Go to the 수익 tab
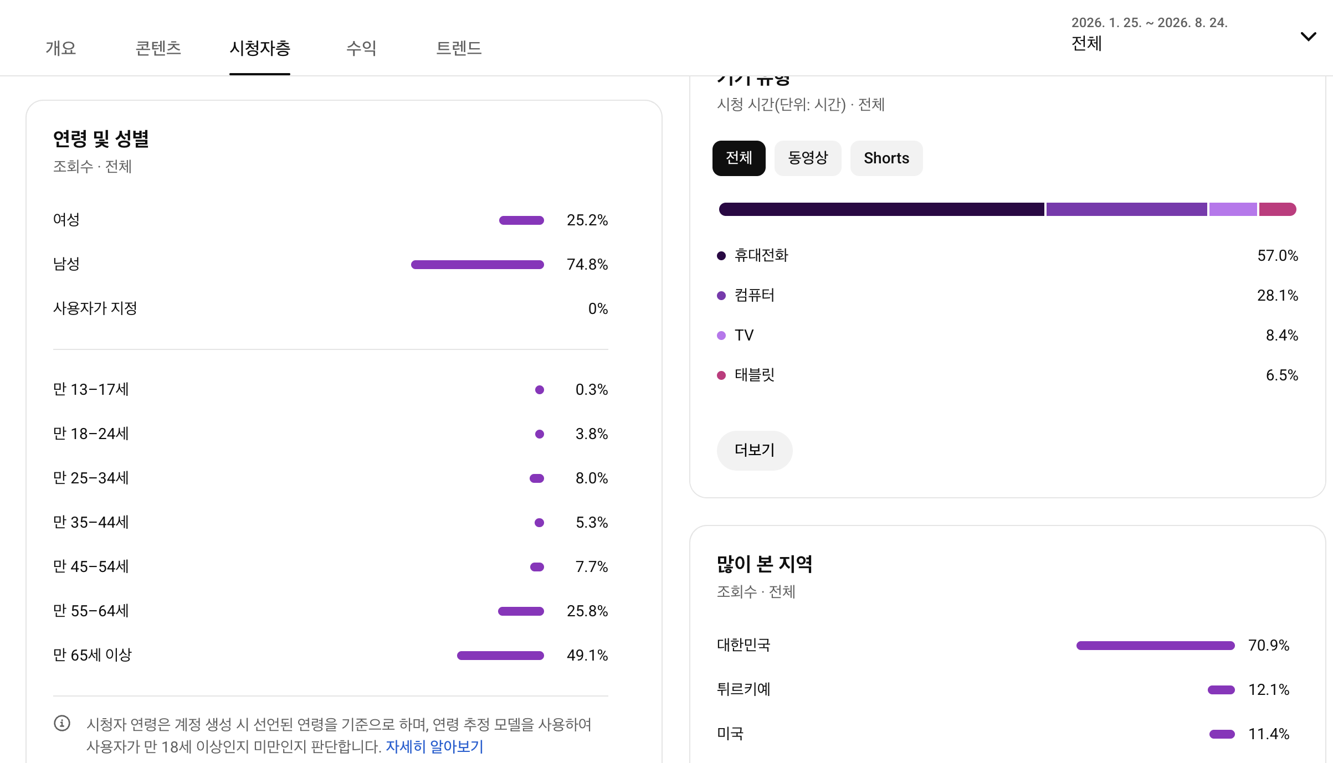 tap(361, 48)
